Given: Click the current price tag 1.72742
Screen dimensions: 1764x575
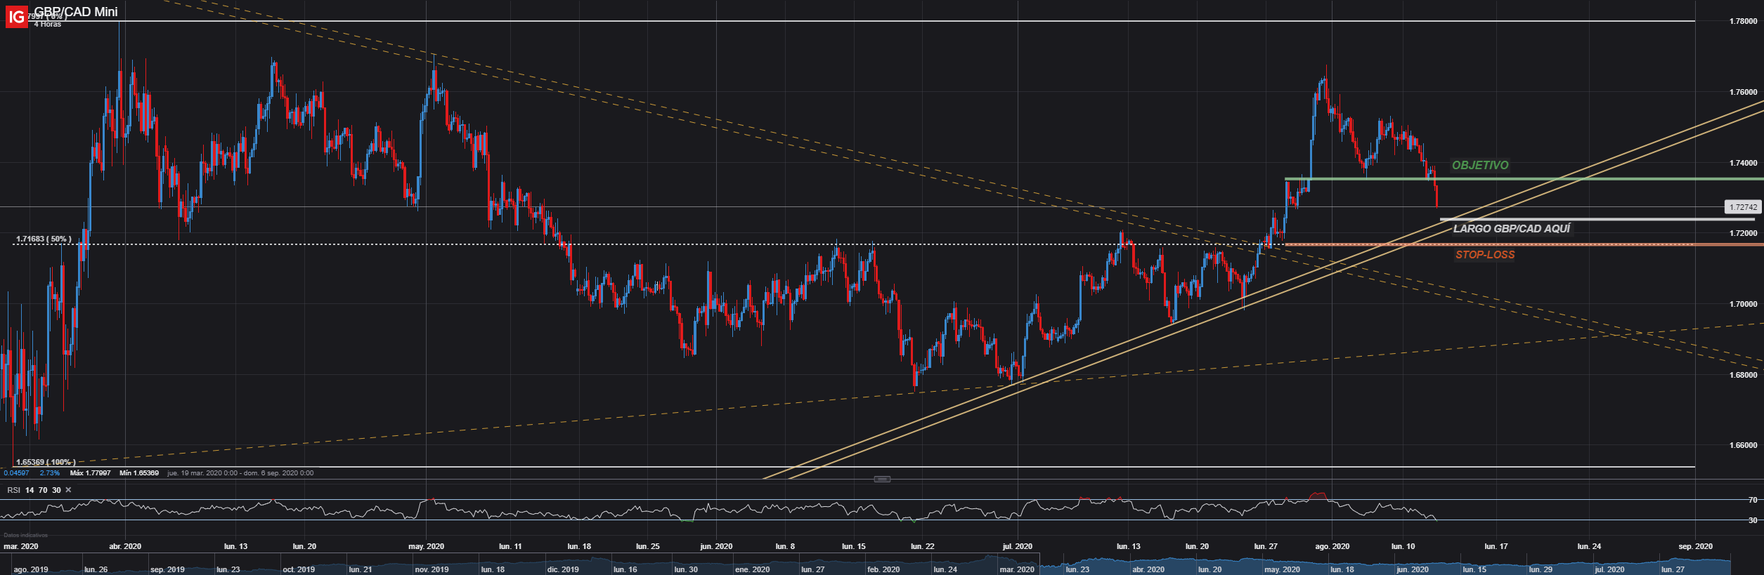Looking at the screenshot, I should 1743,207.
